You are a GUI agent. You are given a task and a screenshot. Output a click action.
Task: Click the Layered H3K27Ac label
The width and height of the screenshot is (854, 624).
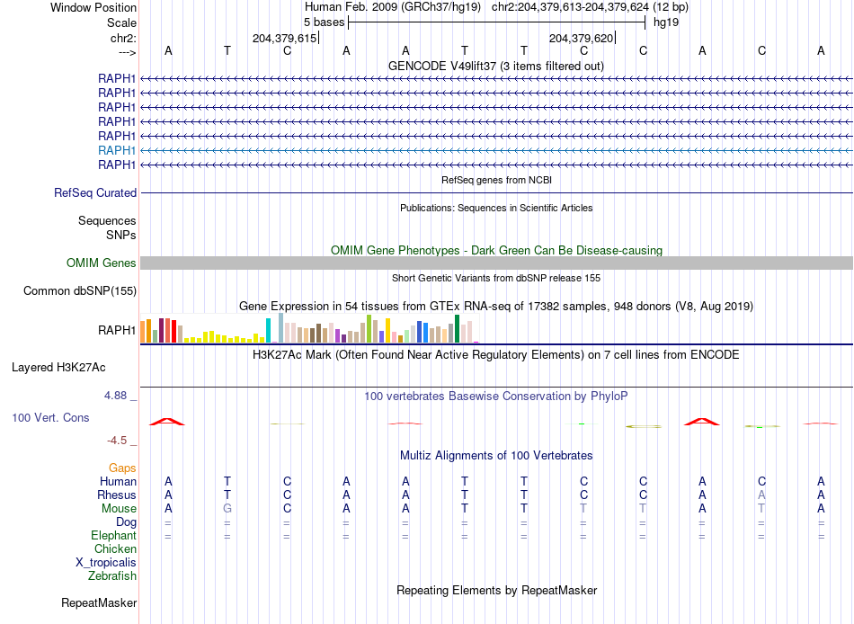pos(58,368)
